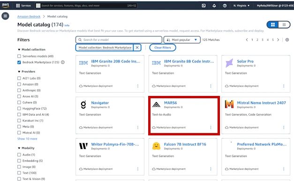This screenshot has width=294, height=181.
Task: Enable the Serverless models checkbox
Action: 19,56
